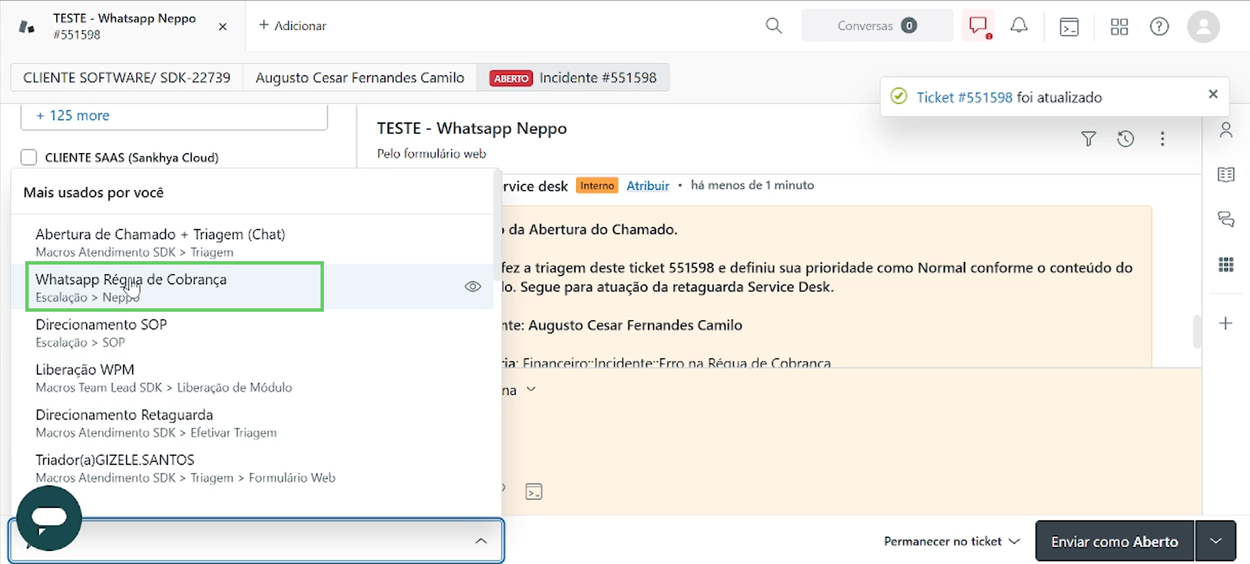Open the macro console icon in top bar

coord(1069,27)
